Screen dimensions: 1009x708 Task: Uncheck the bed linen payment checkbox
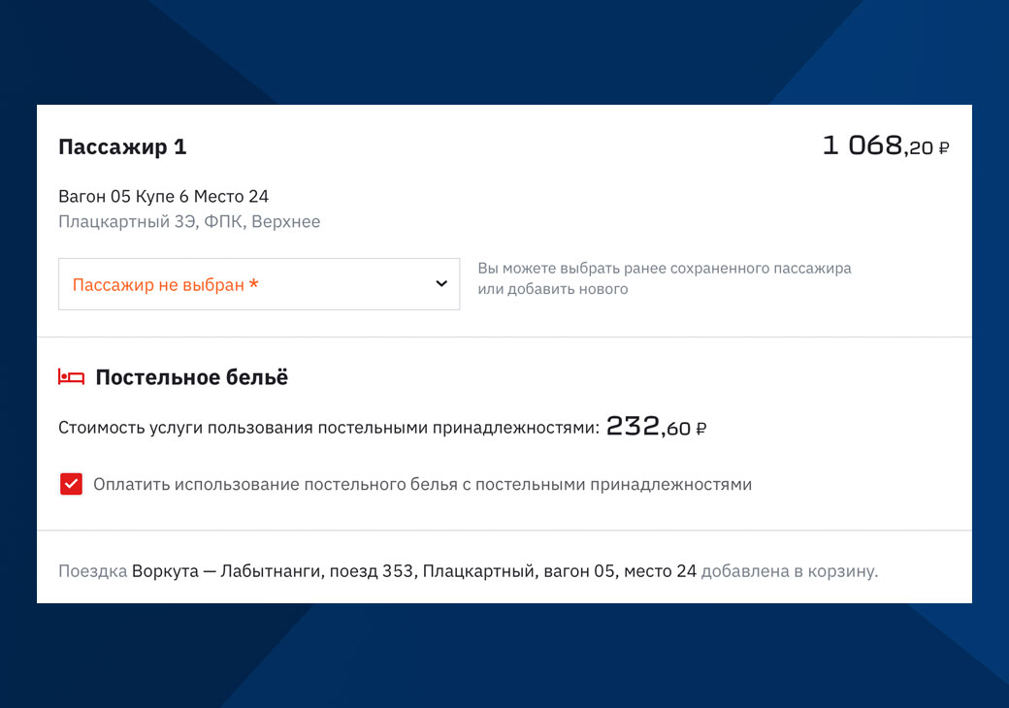click(x=71, y=484)
